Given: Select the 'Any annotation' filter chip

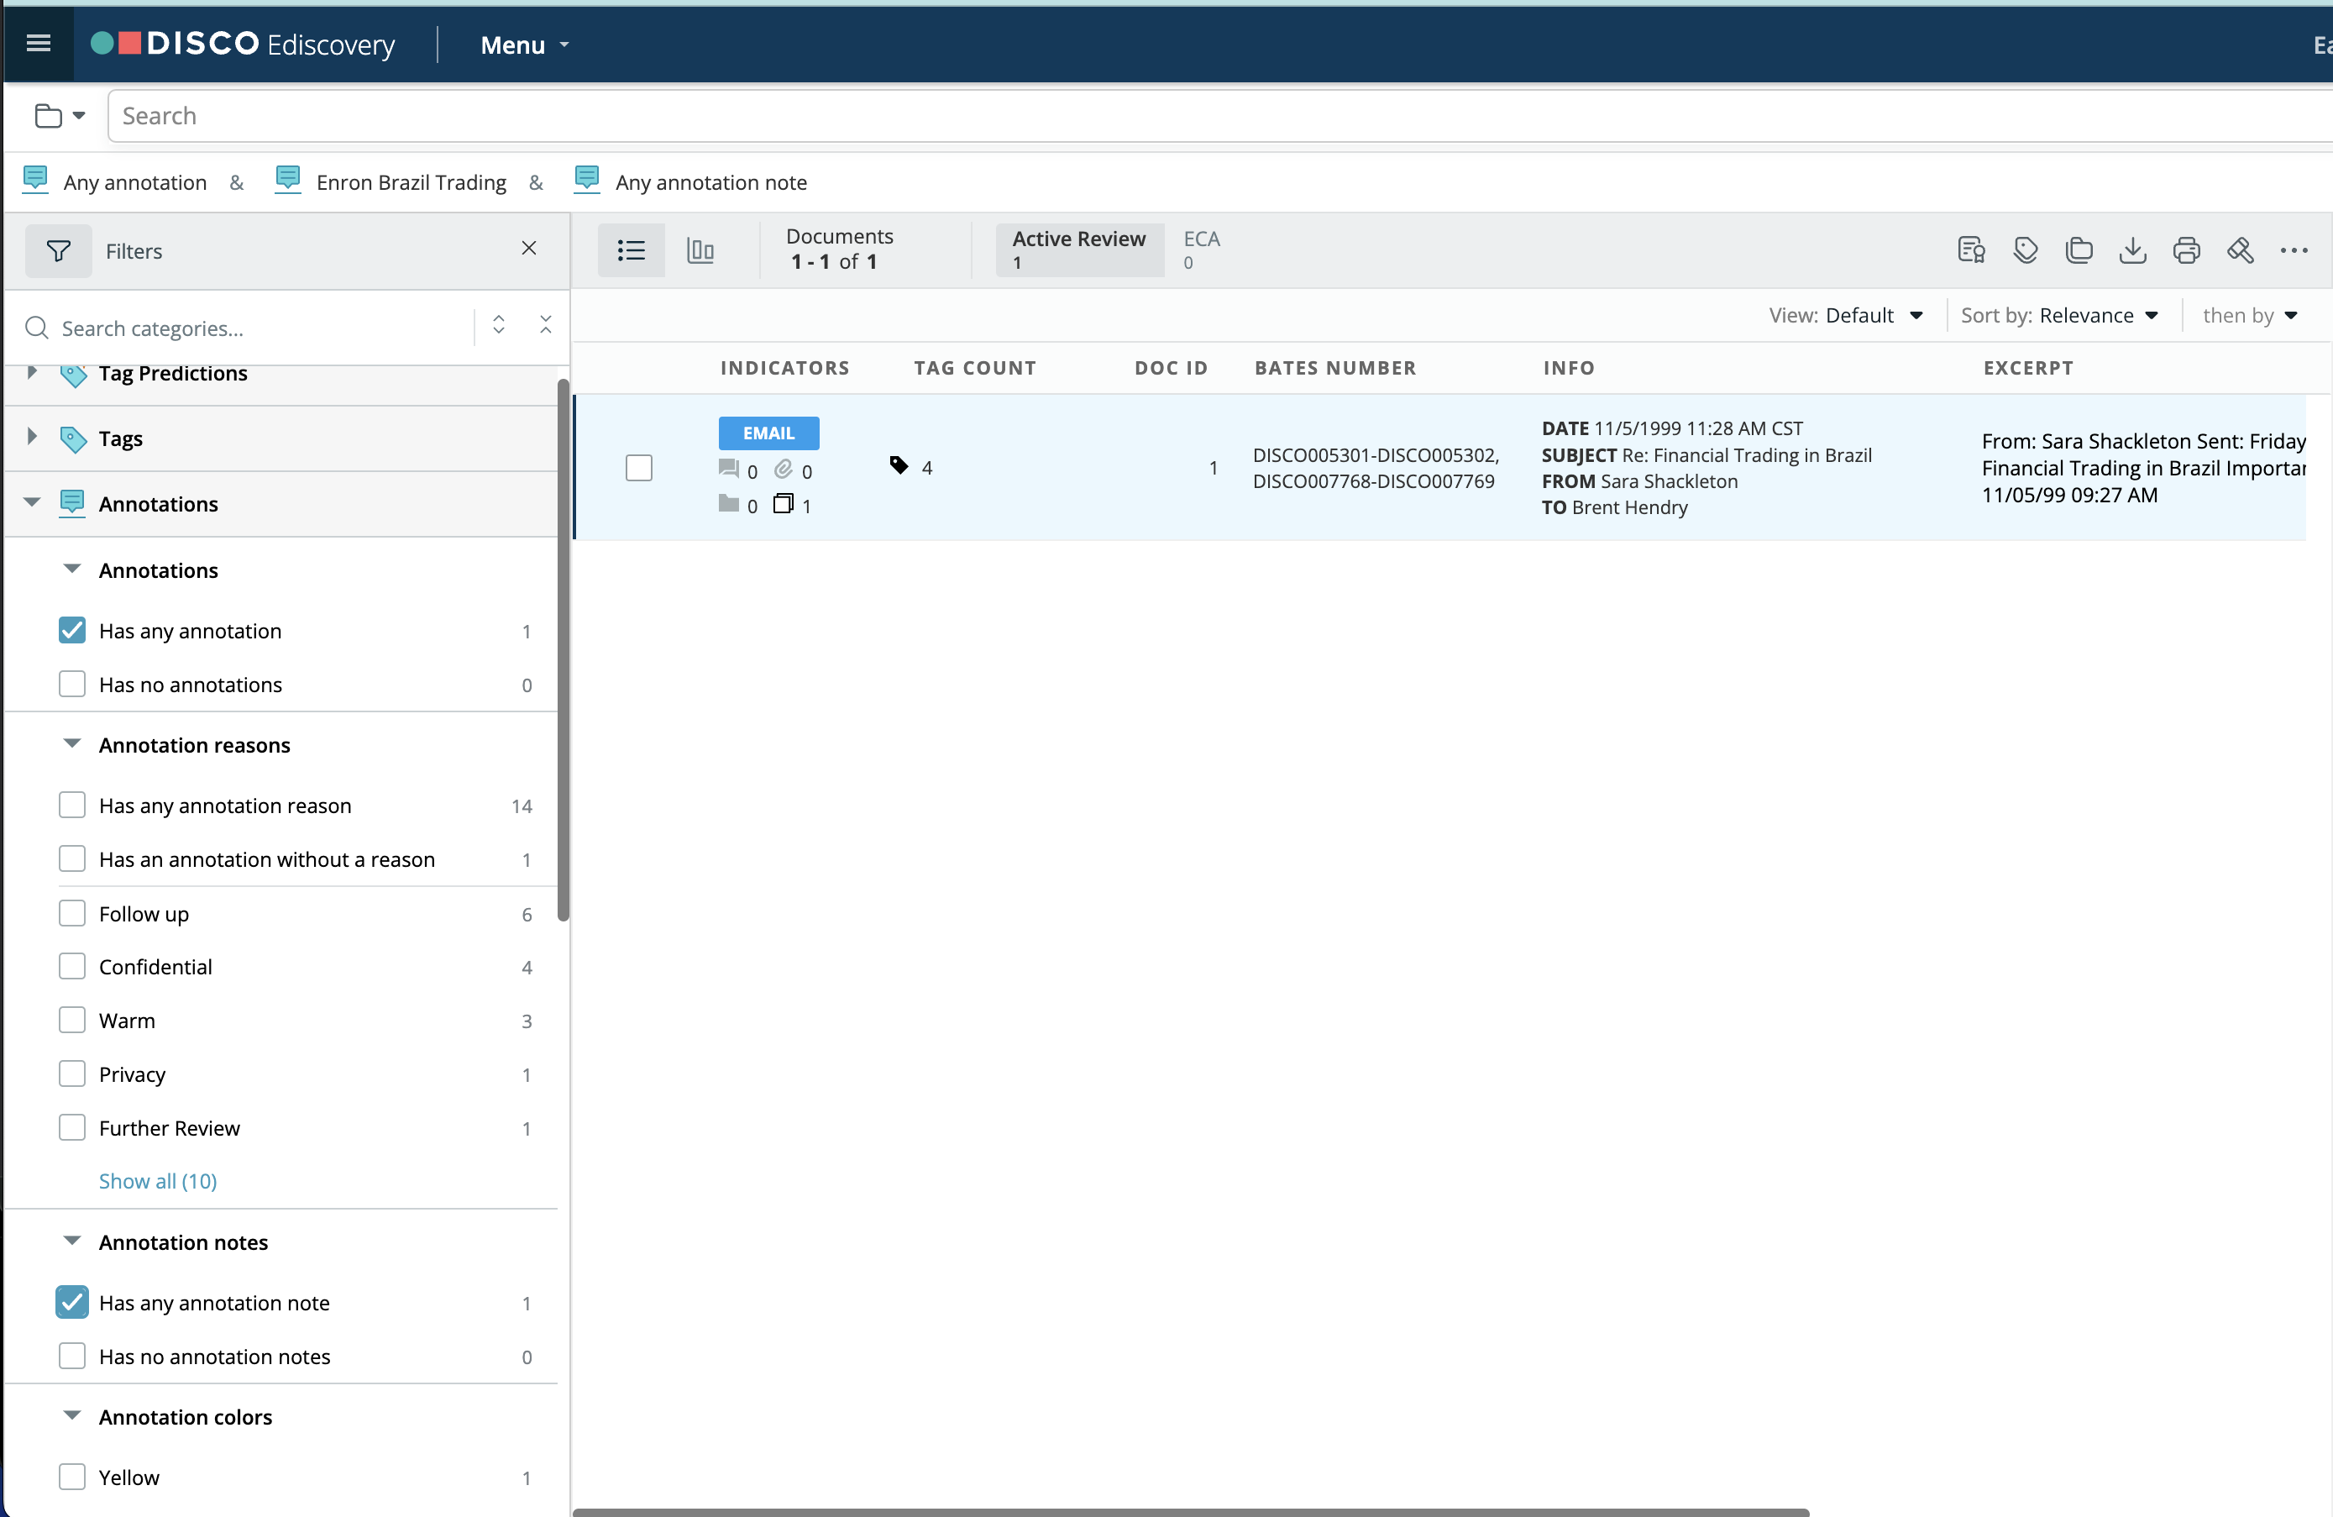Looking at the screenshot, I should (116, 181).
